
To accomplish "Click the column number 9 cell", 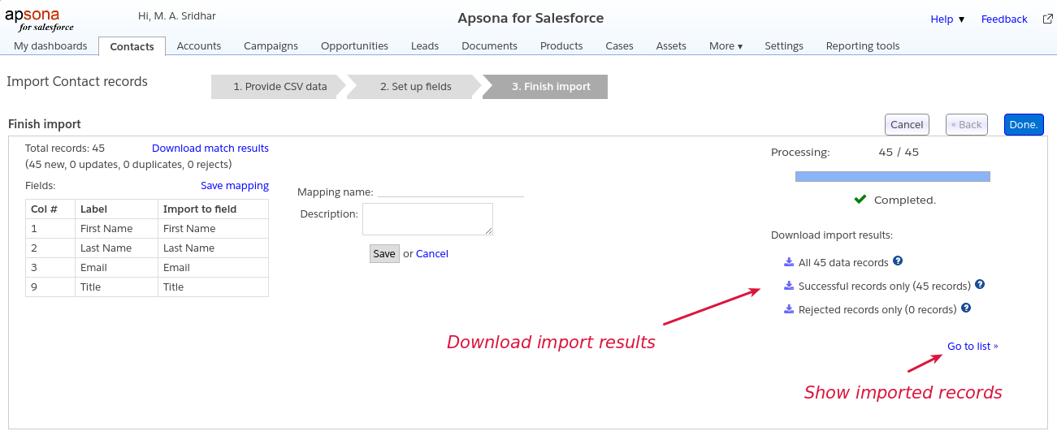I will tap(50, 287).
